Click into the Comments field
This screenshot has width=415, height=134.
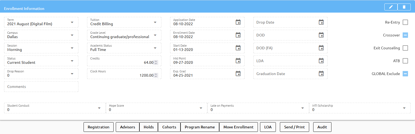(41, 87)
